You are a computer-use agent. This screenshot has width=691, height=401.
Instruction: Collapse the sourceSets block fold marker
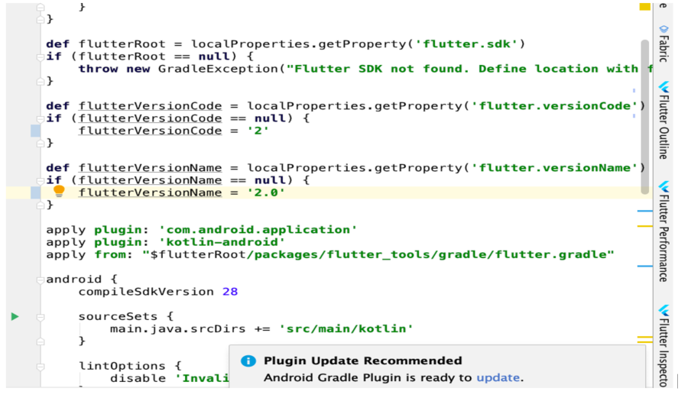point(41,316)
